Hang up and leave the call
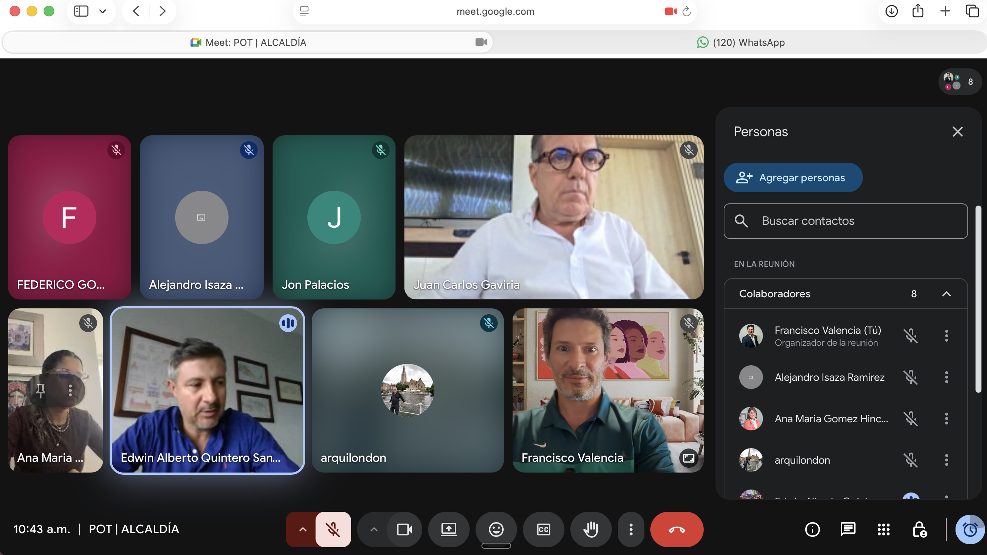987x555 pixels. (677, 529)
